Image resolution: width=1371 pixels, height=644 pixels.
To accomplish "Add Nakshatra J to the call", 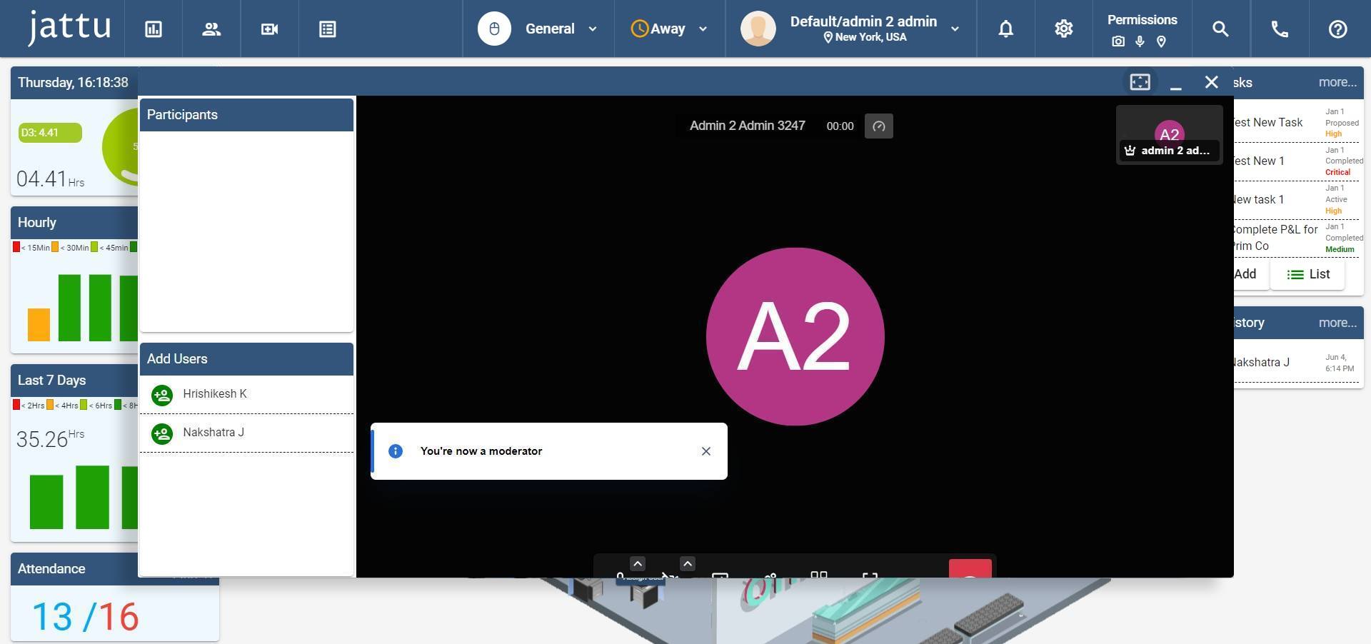I will click(162, 433).
